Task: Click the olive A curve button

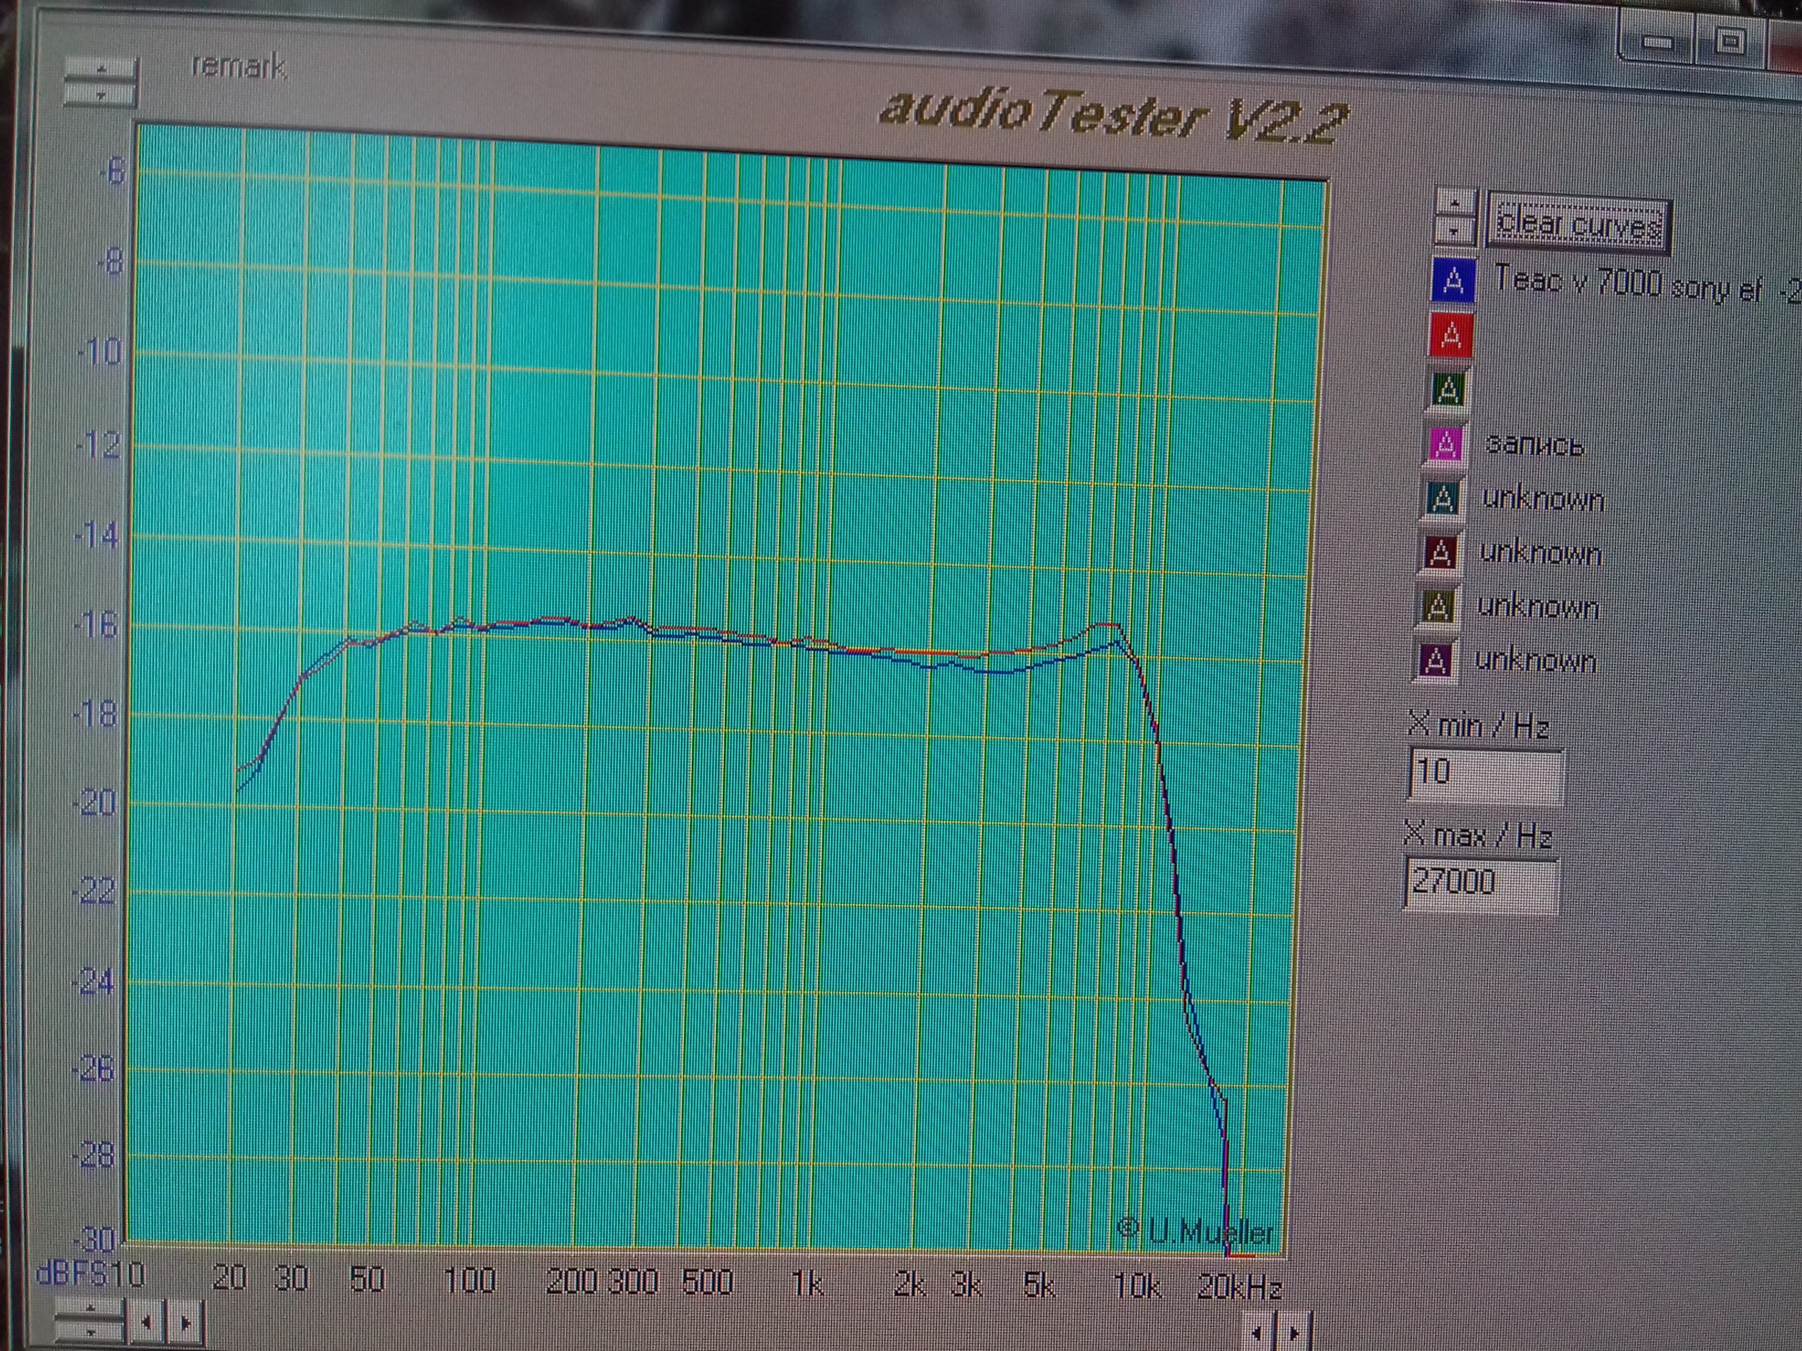Action: (1438, 607)
